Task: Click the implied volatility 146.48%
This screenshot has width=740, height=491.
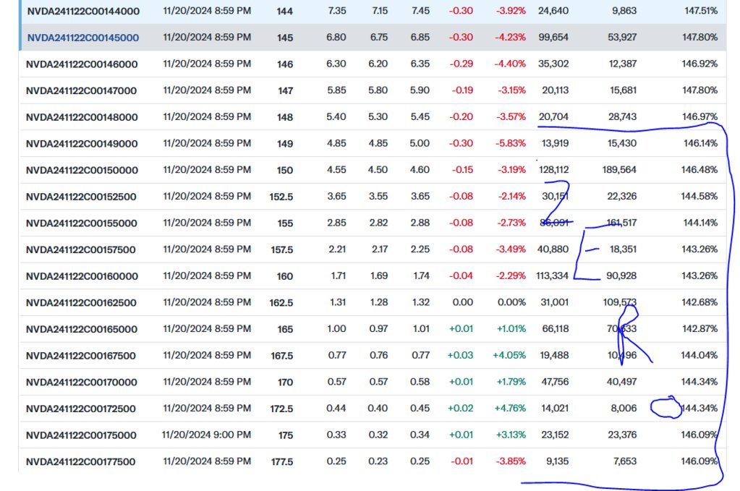Action: pyautogui.click(x=699, y=169)
